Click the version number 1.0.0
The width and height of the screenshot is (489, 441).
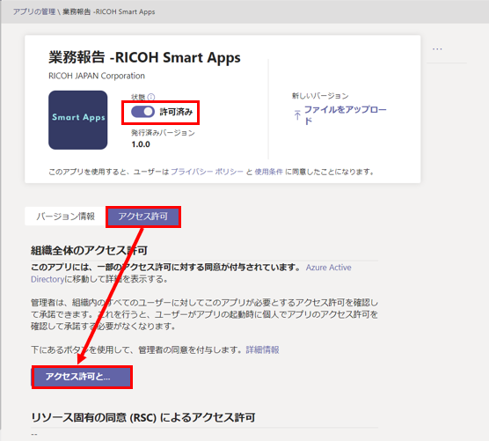click(141, 144)
